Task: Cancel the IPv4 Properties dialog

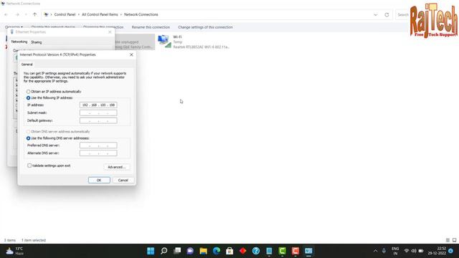Action: pyautogui.click(x=123, y=180)
